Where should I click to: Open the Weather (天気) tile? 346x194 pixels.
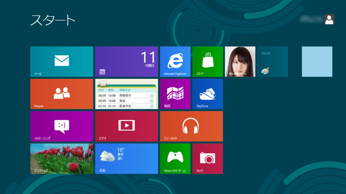[x=127, y=159]
